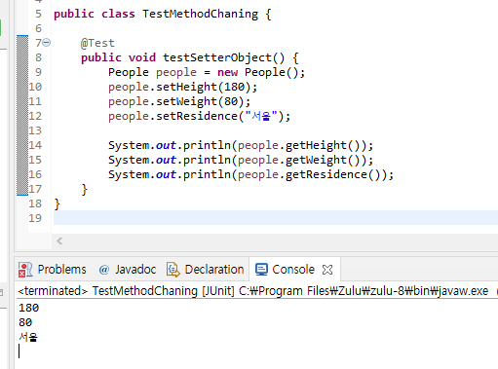
Task: Close the Console view with X
Action: point(327,270)
